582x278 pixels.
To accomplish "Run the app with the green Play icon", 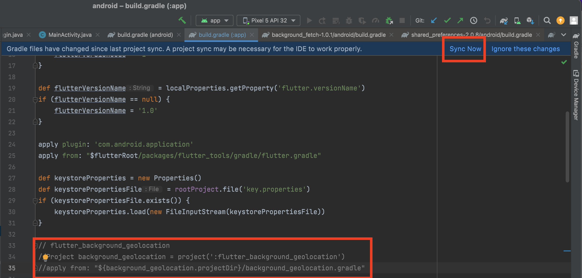I will pyautogui.click(x=309, y=20).
